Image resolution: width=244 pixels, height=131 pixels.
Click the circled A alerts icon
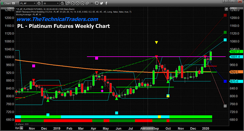point(82,3)
